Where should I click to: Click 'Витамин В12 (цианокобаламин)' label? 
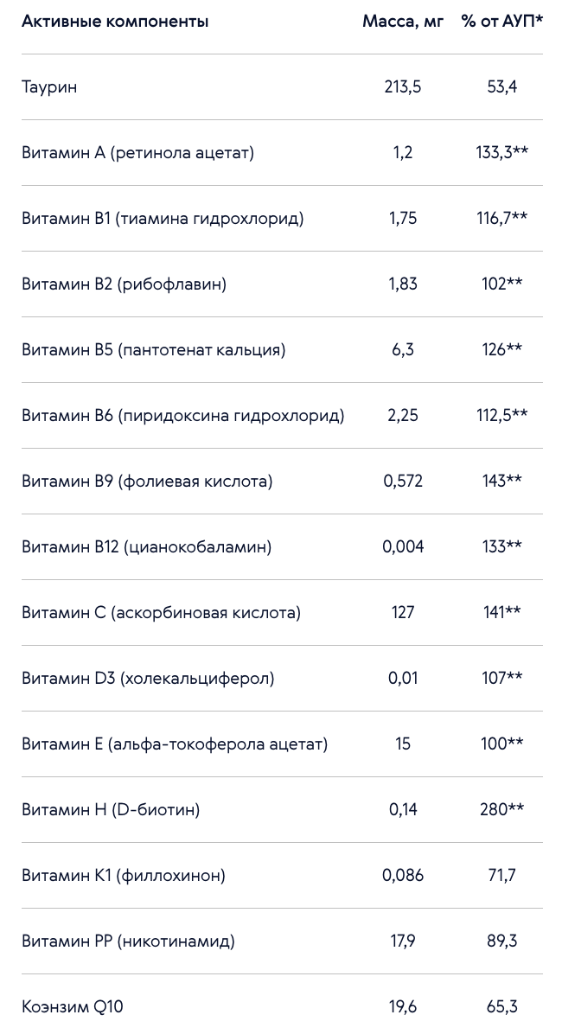146,546
